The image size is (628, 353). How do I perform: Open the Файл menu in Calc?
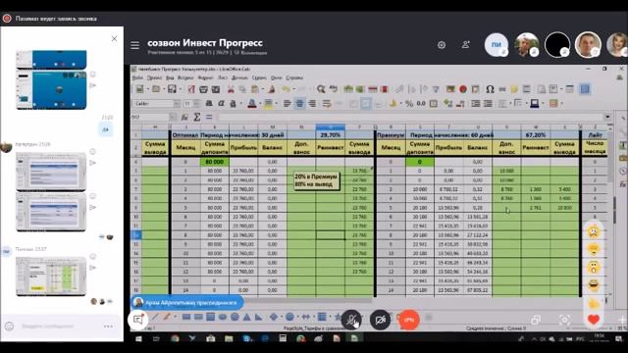137,77
